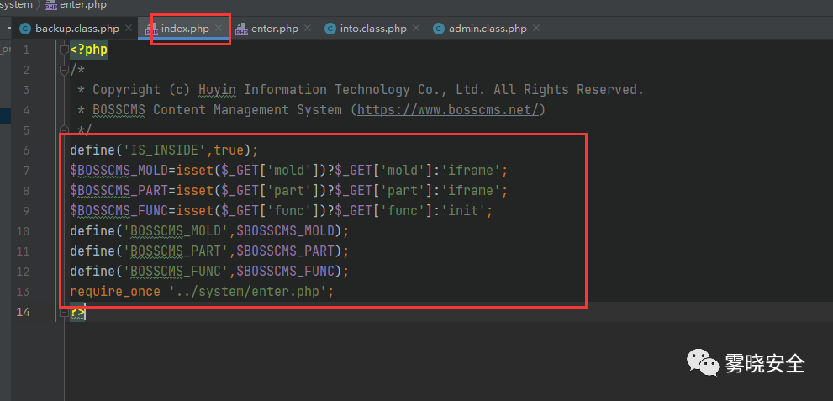Viewport: 833px width, 401px height.
Task: Select the index.php tab
Action: click(x=184, y=29)
